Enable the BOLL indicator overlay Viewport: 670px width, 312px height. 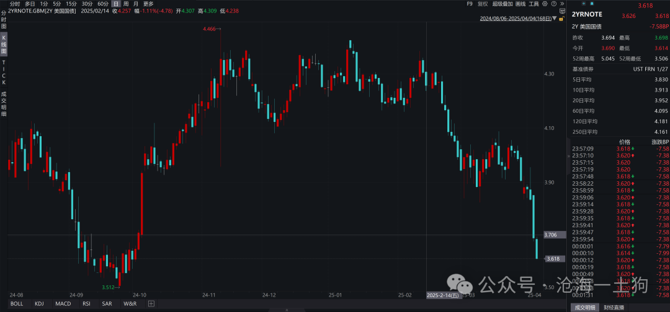[17, 303]
